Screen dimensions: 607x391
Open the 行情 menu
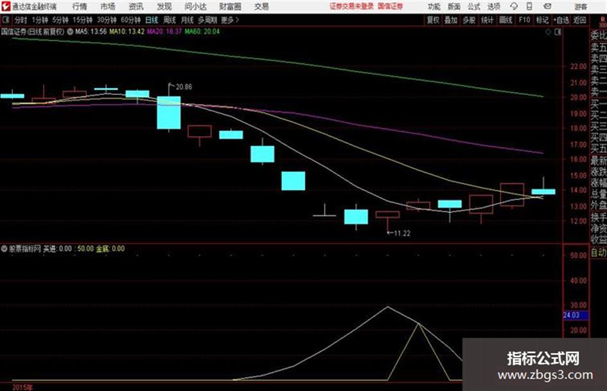pyautogui.click(x=80, y=6)
